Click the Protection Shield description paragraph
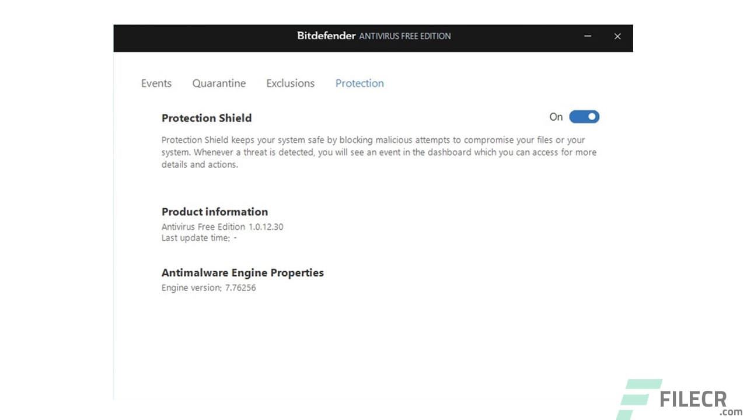747x420 pixels. click(x=379, y=152)
